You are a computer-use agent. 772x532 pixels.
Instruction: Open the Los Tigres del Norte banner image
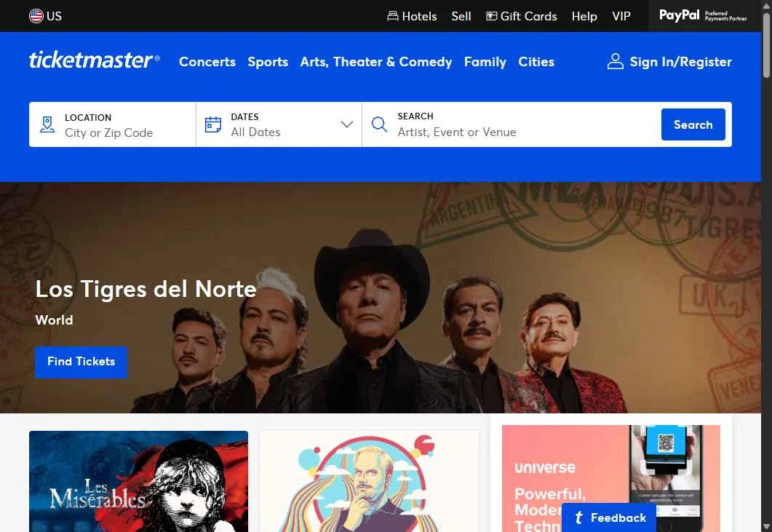pos(380,298)
